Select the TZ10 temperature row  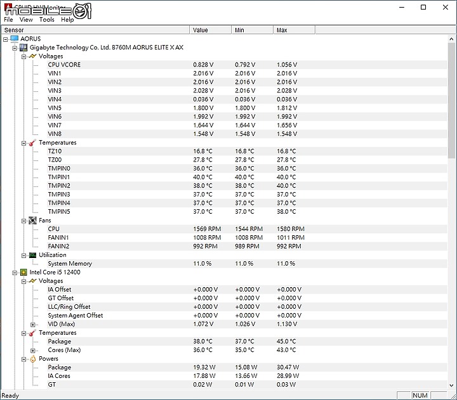pos(246,151)
